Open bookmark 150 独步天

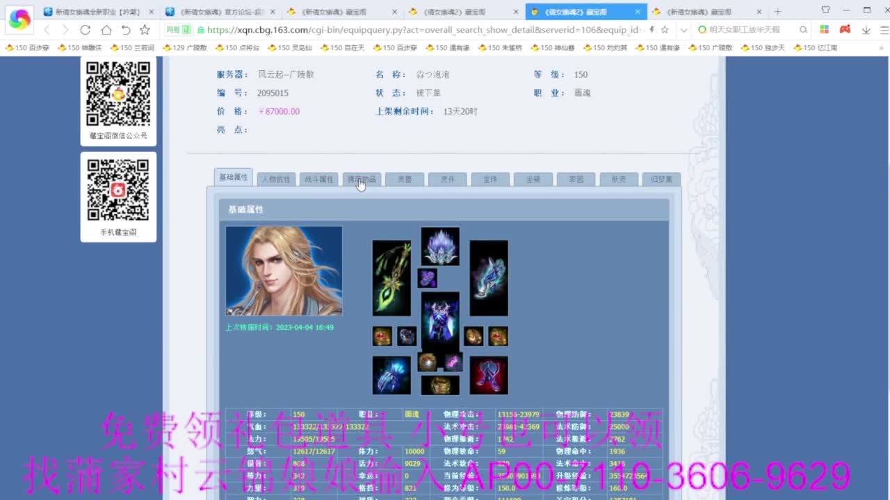point(763,47)
